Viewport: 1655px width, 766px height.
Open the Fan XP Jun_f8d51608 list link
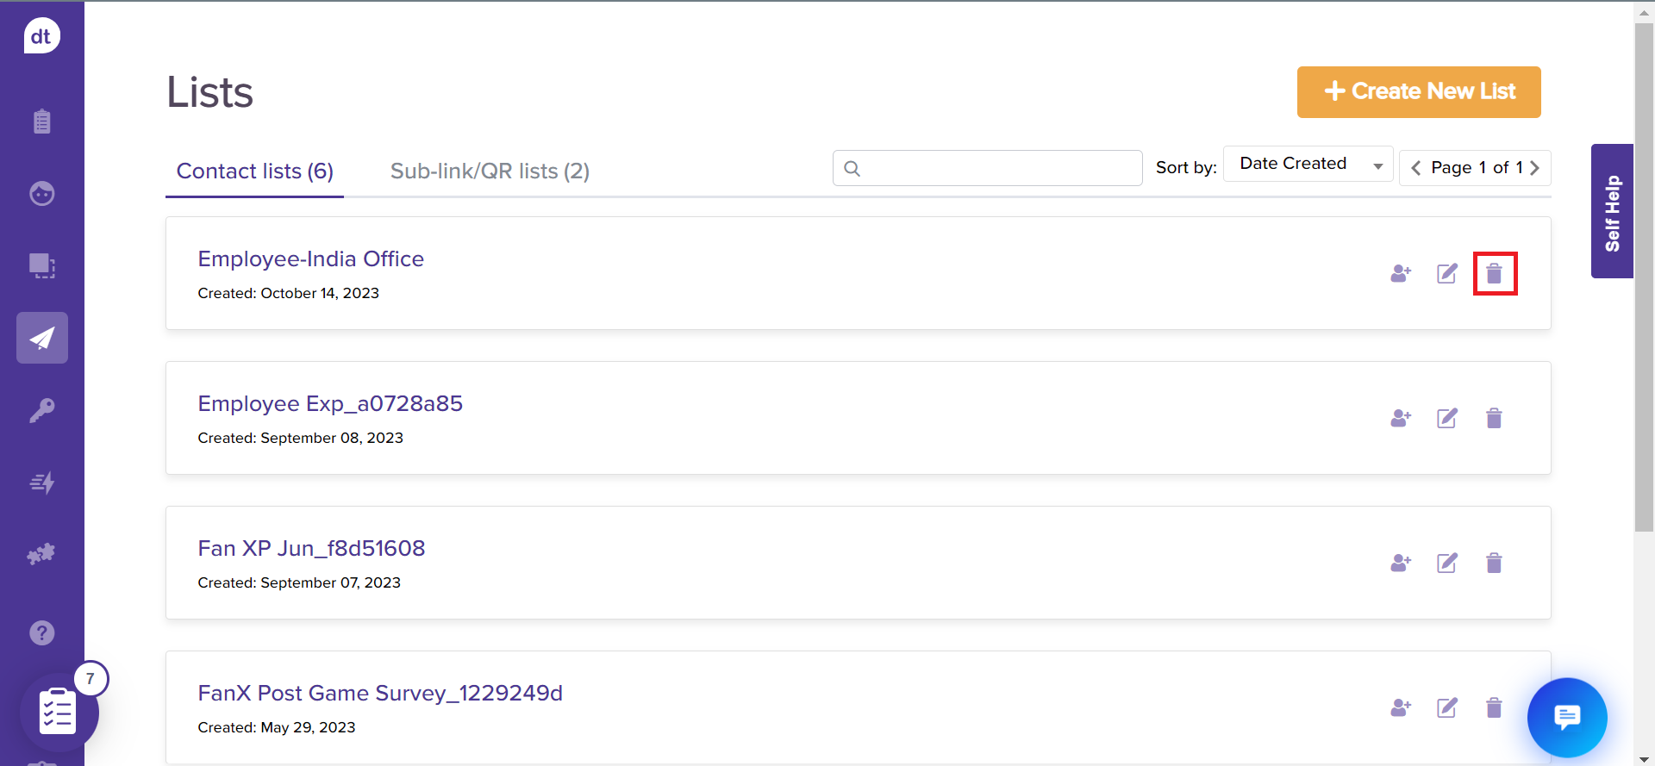(311, 549)
